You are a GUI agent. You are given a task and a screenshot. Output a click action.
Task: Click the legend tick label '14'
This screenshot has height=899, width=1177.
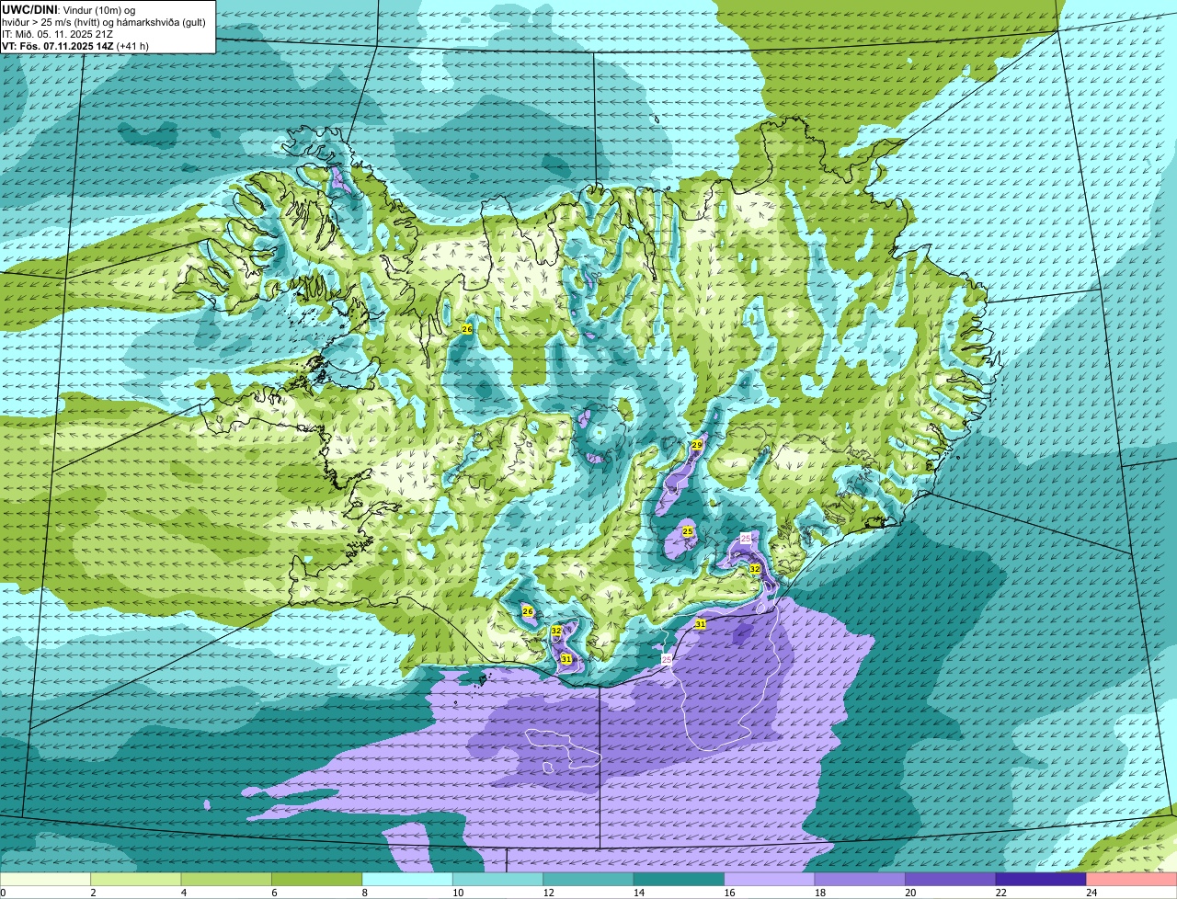638,893
